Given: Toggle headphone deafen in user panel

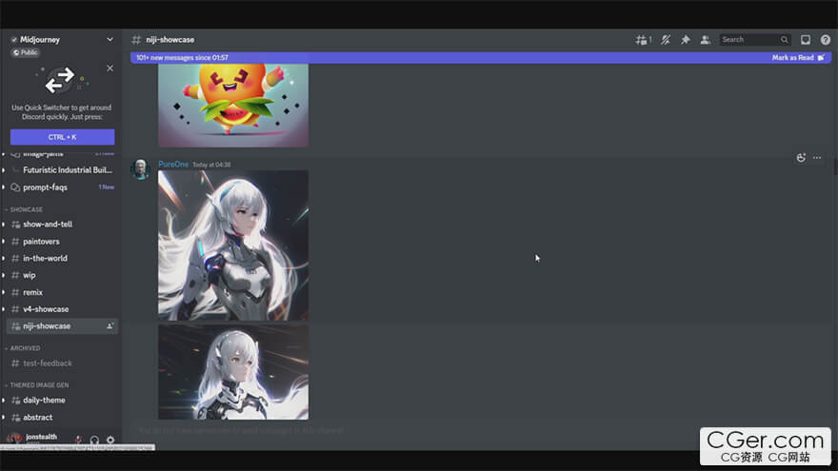Looking at the screenshot, I should point(94,440).
